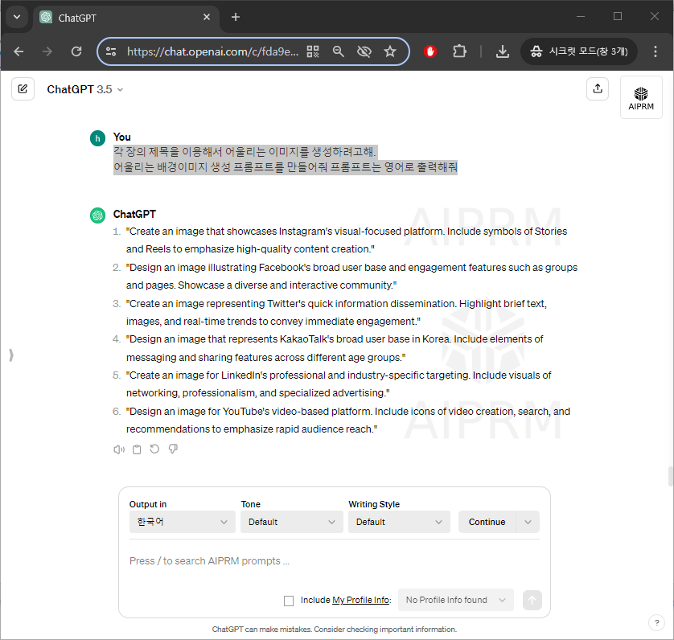Click the Facebook prompt list item 2
674x640 pixels.
coord(346,277)
